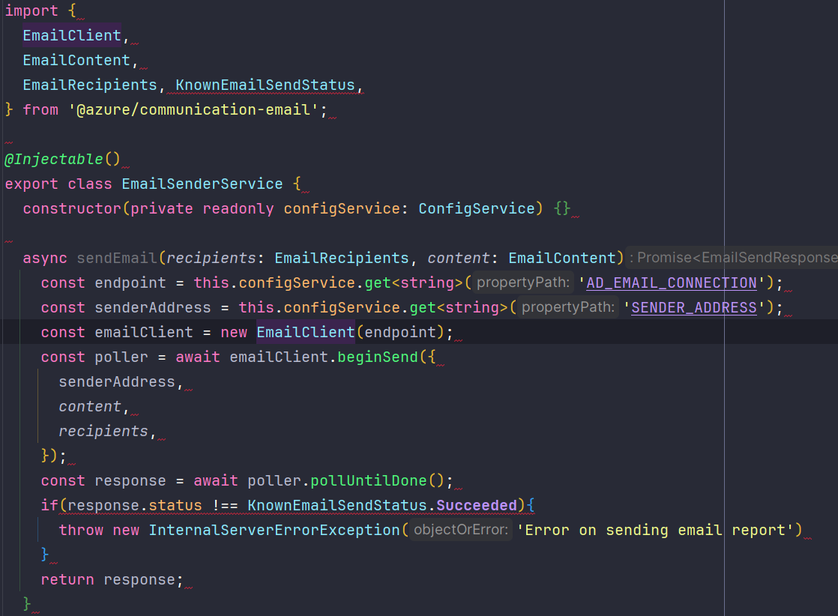838x616 pixels.
Task: Click the recipients shorthand property in beginSend
Action: point(103,431)
